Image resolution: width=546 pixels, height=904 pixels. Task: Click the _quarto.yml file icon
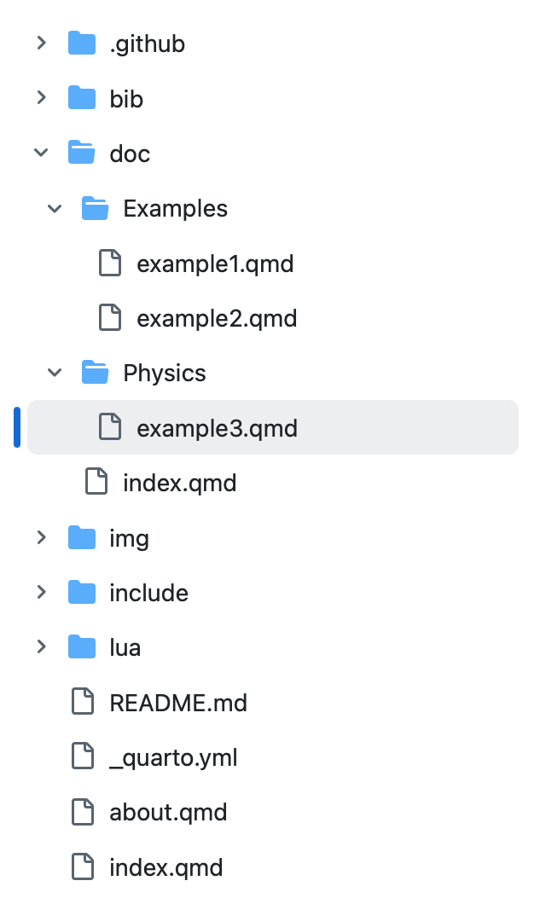82,756
